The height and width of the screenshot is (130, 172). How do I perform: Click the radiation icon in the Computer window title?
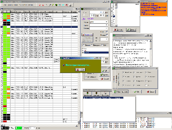[x=82, y=9]
